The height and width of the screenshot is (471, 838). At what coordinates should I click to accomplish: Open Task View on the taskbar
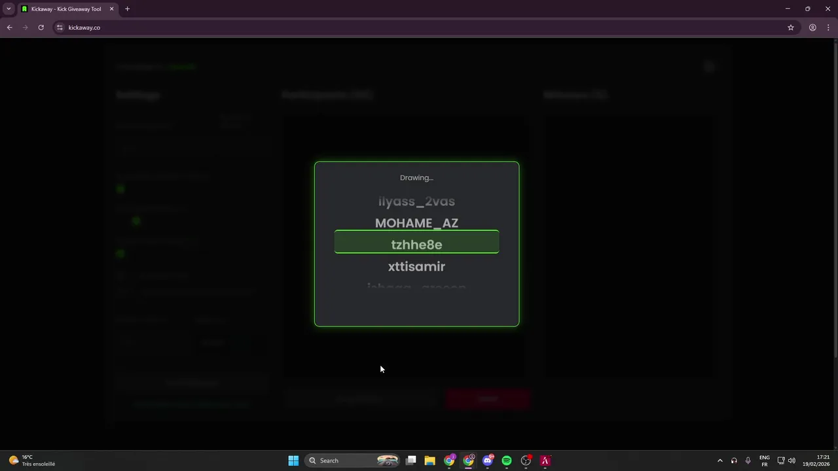pos(410,461)
